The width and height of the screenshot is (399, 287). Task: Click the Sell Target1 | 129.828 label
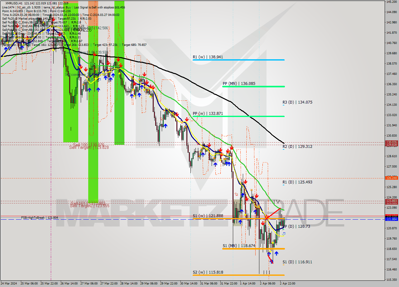click(89, 147)
